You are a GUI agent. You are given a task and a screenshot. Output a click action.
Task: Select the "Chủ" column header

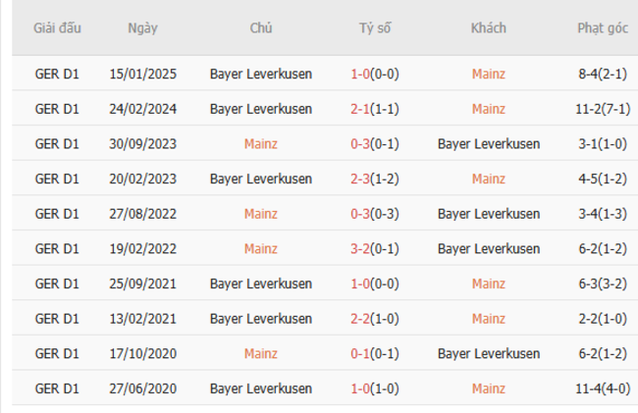pos(260,27)
